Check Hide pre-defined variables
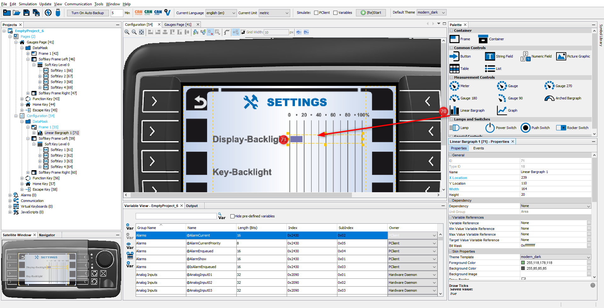The image size is (604, 308). (232, 216)
